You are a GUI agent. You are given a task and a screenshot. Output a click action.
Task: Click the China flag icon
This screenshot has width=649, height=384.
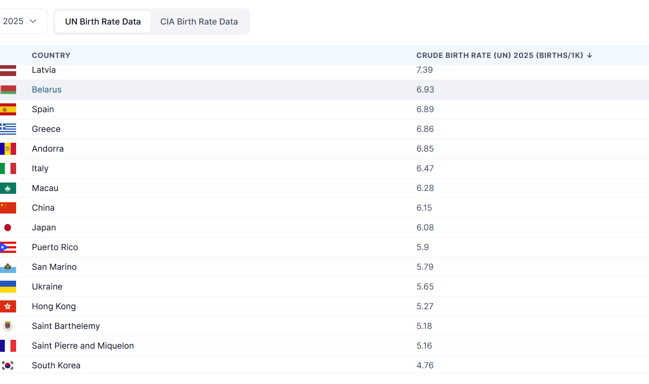point(8,208)
